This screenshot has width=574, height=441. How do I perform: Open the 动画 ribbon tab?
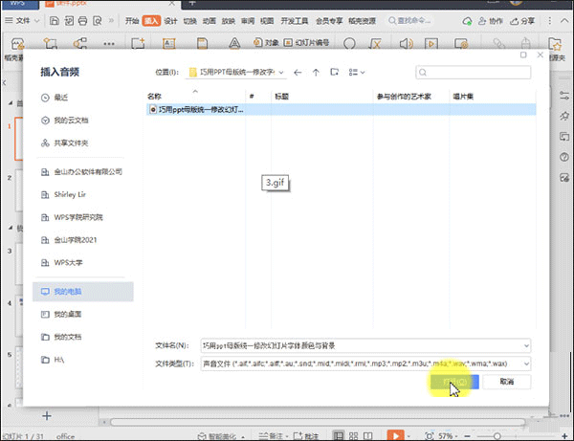pyautogui.click(x=209, y=21)
